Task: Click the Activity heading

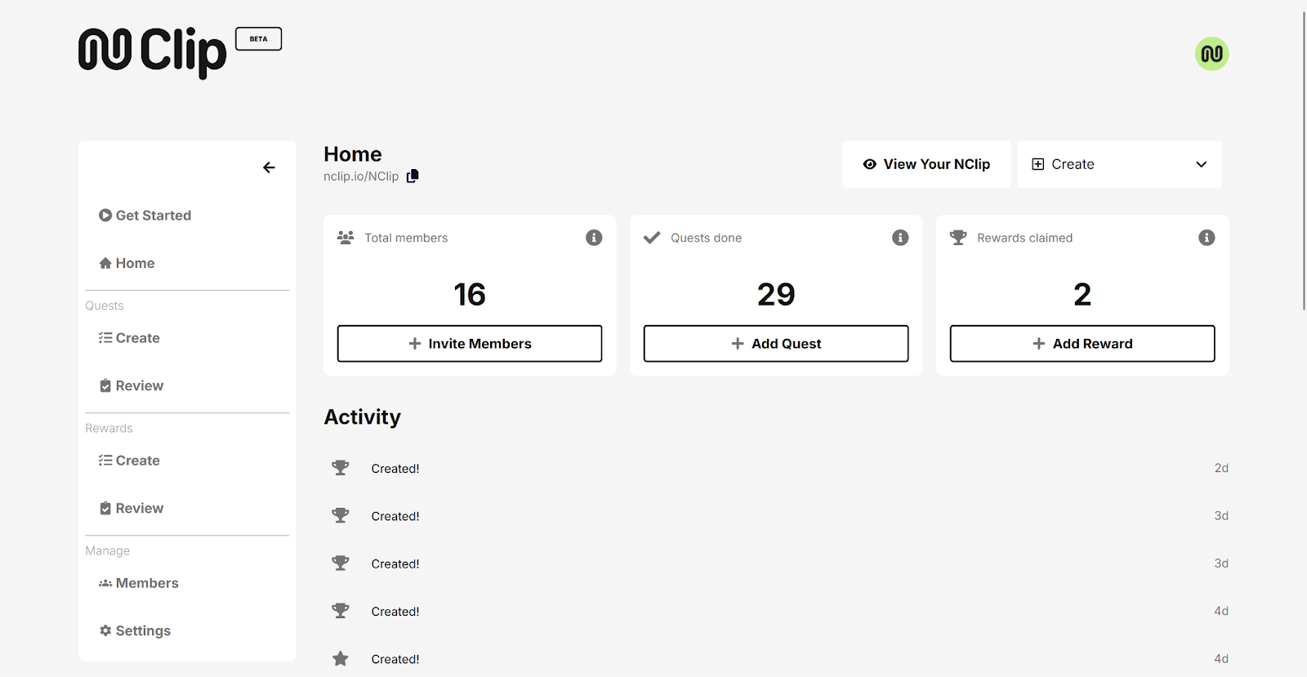Action: [363, 417]
